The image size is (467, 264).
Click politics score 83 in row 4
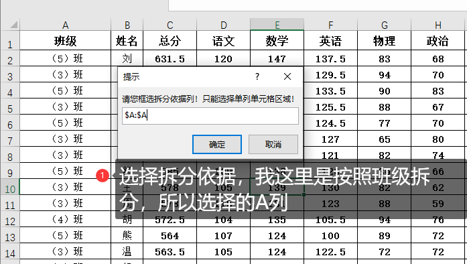tap(438, 91)
